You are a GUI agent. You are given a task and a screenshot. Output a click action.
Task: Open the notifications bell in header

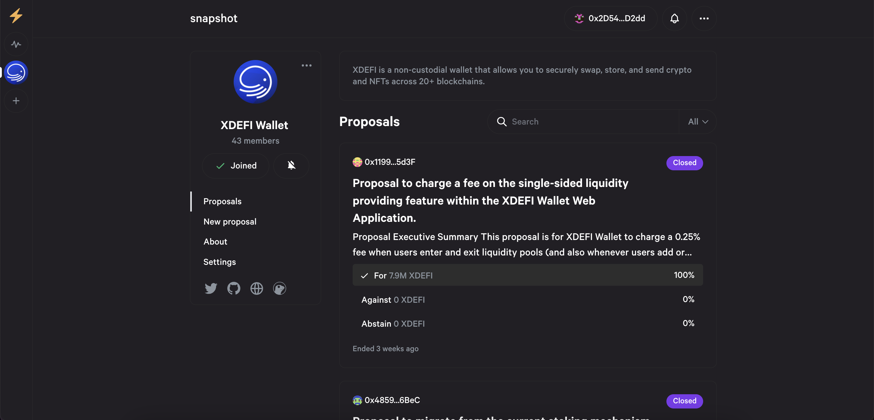675,18
